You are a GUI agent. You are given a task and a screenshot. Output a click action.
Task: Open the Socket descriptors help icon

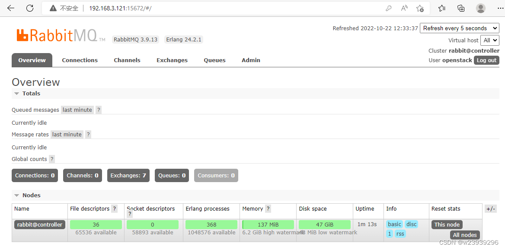[x=129, y=214]
